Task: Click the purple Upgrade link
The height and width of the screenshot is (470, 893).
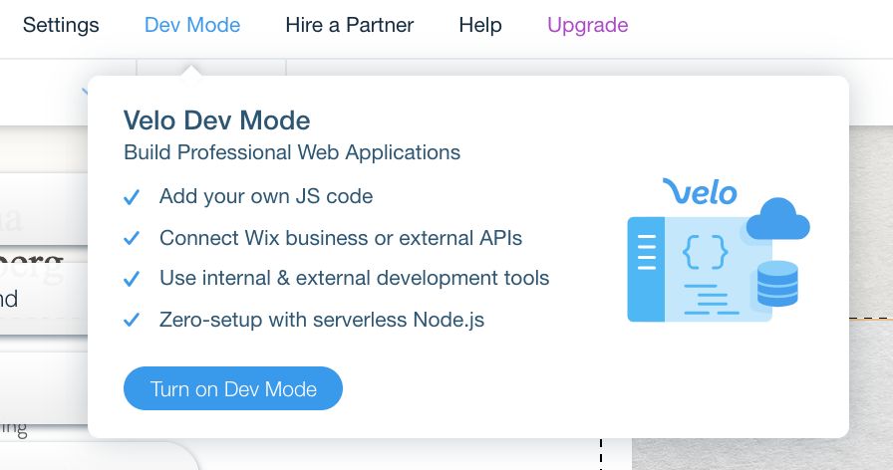Action: tap(587, 25)
